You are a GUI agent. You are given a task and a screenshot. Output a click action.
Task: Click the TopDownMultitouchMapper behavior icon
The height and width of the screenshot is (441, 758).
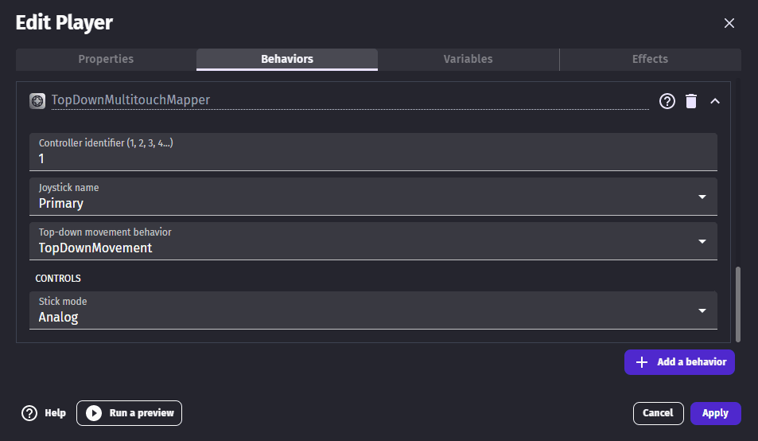click(x=37, y=100)
